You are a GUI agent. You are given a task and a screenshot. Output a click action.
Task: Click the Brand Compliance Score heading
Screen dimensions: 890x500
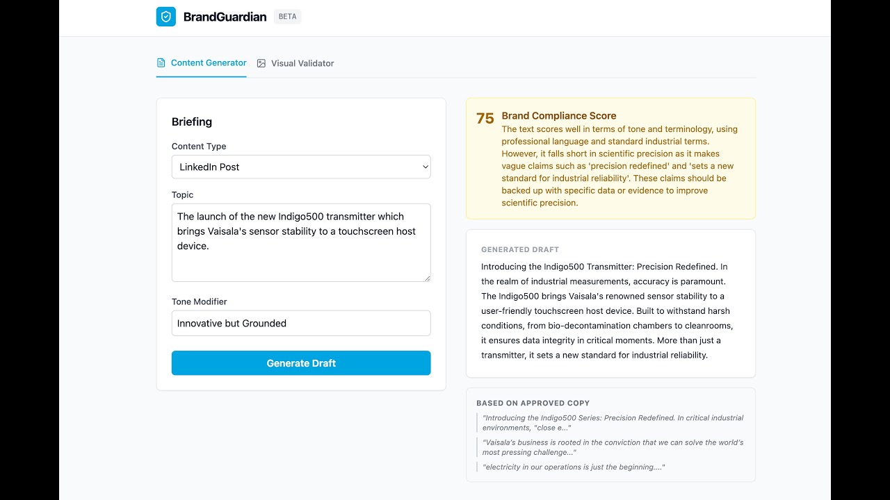559,116
